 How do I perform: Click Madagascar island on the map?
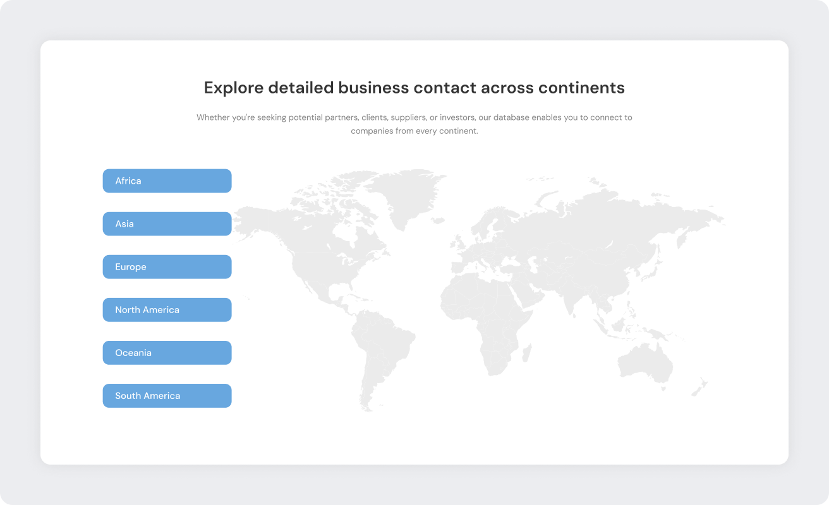pos(527,352)
